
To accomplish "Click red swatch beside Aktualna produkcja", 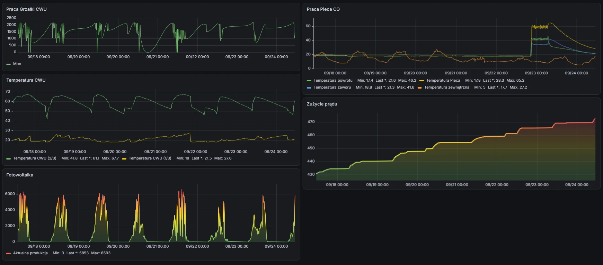I will coord(8,253).
